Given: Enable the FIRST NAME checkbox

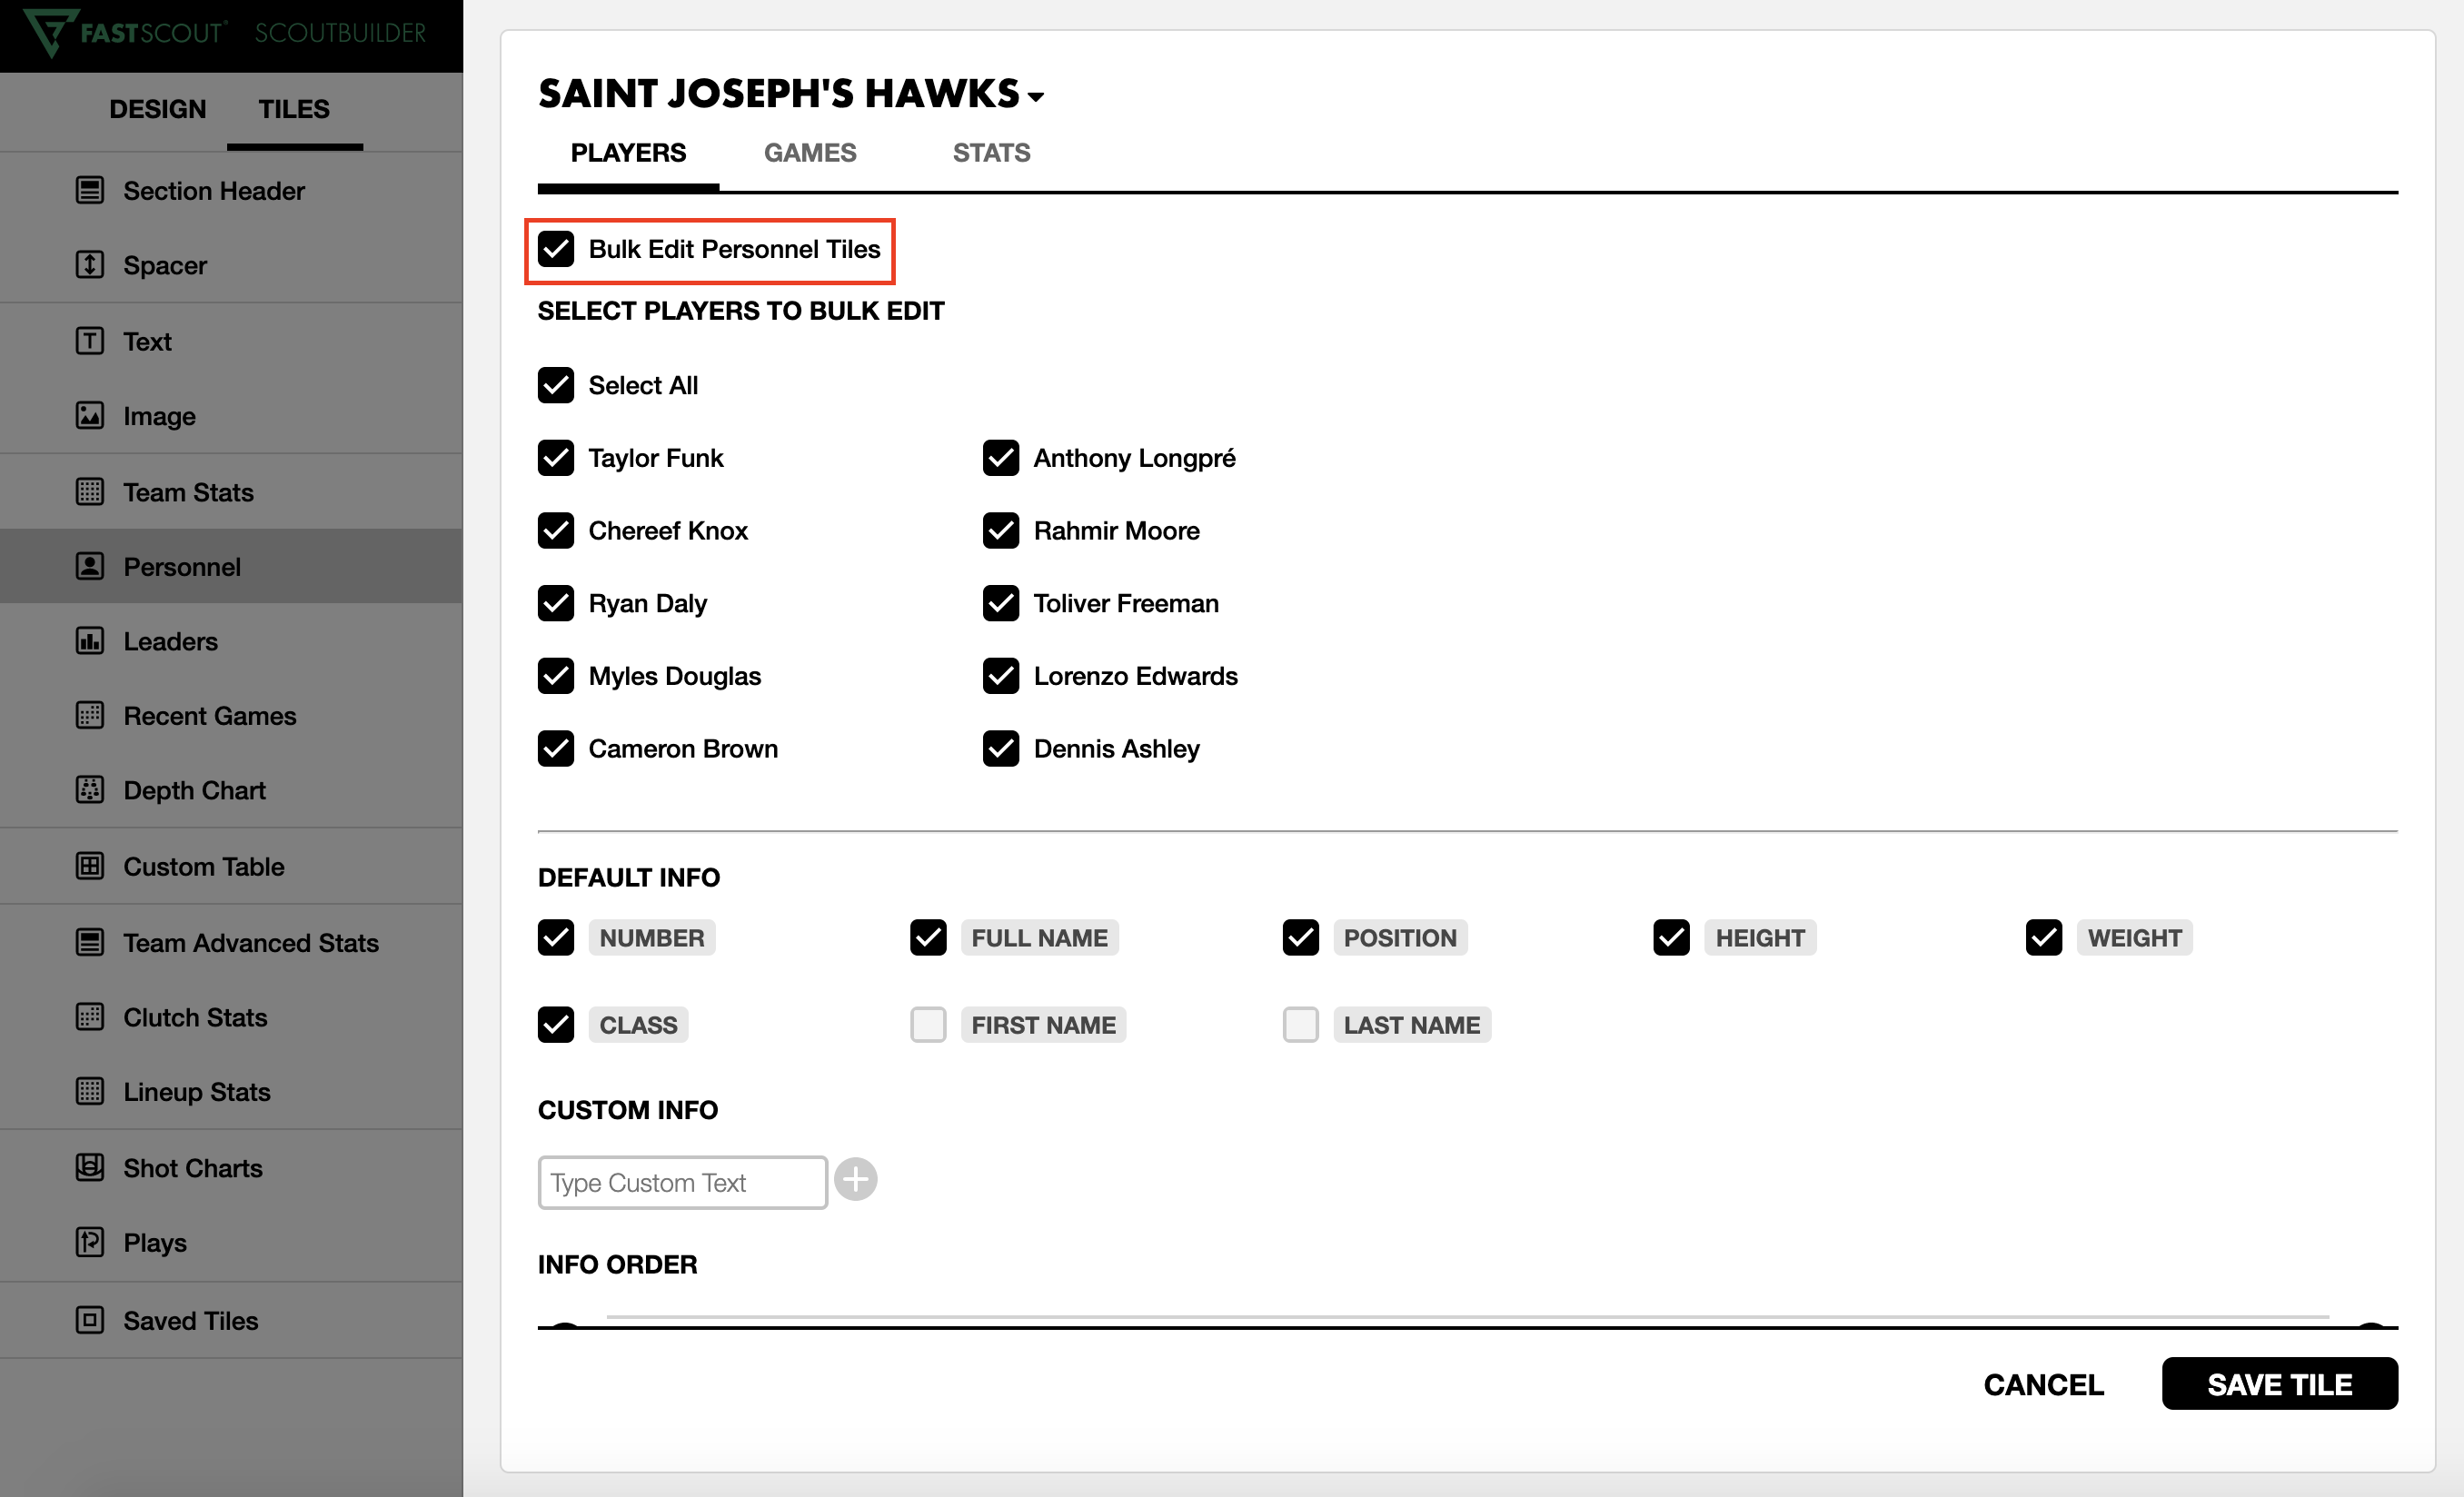Looking at the screenshot, I should click(x=928, y=1025).
